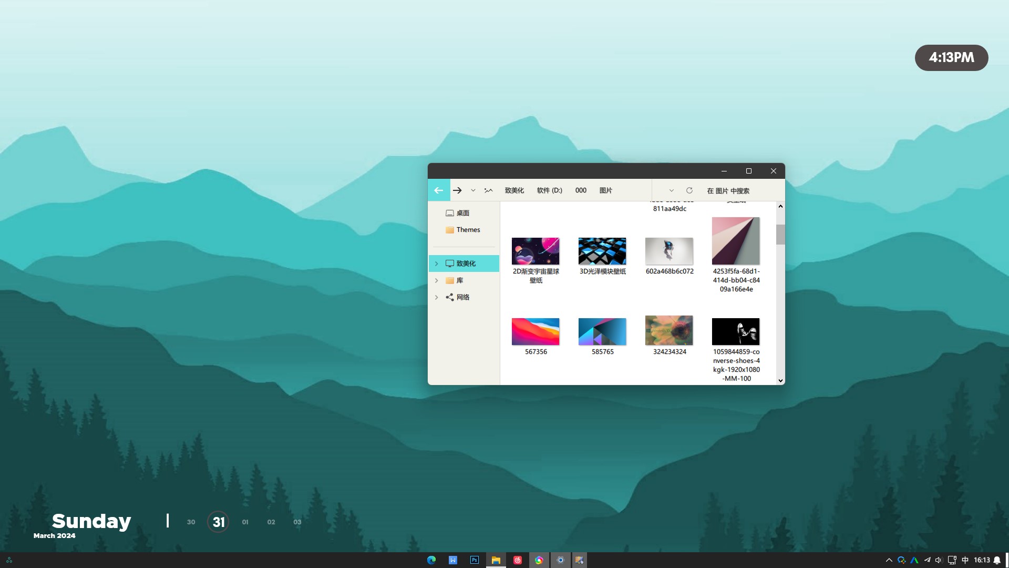Click the 软件 (D:) breadcrumb
1009x568 pixels.
point(549,190)
